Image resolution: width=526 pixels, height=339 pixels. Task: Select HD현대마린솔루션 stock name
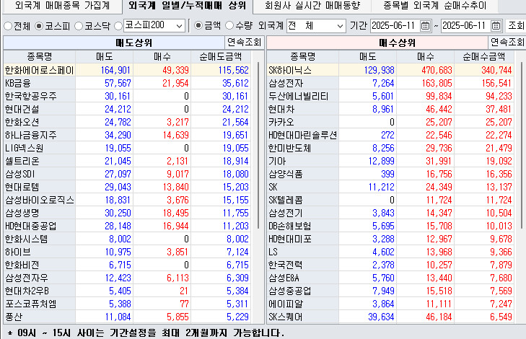click(302, 135)
